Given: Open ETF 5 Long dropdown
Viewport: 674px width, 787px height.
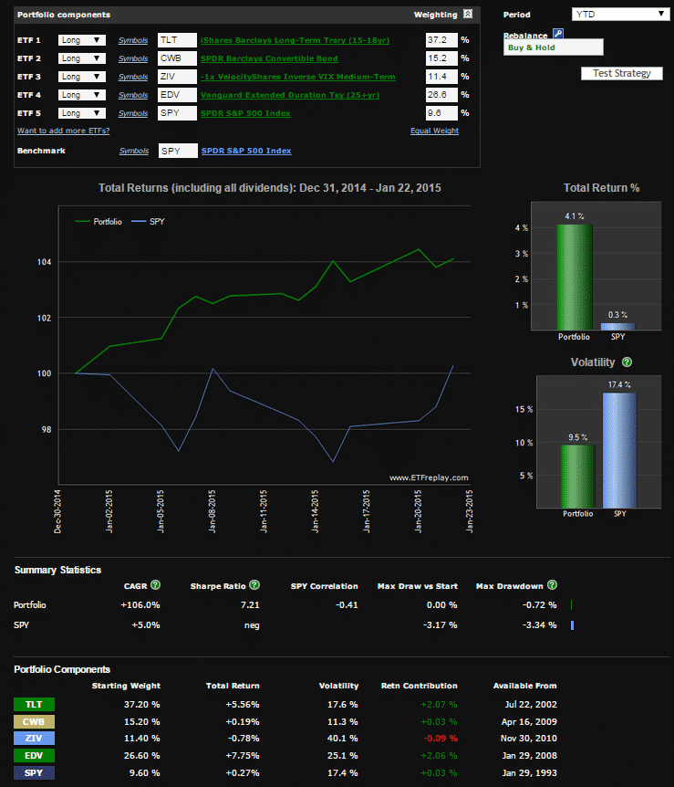Looking at the screenshot, I should (82, 113).
